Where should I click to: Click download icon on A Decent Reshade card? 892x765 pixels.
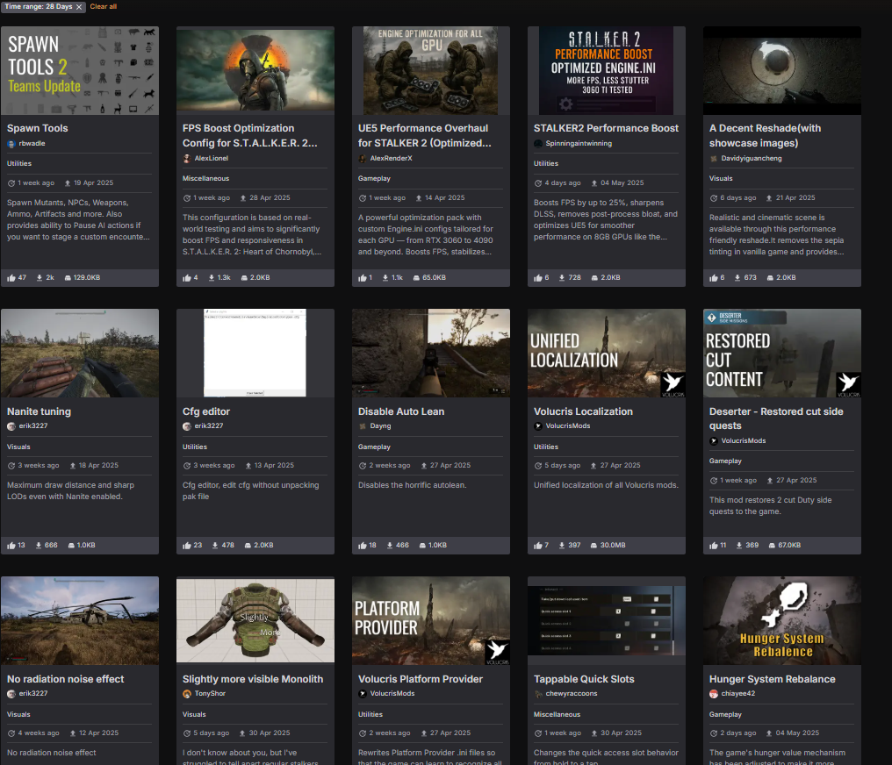pos(737,278)
